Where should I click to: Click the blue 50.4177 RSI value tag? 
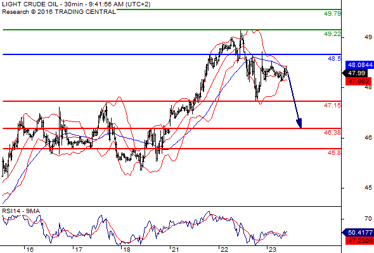(358, 233)
